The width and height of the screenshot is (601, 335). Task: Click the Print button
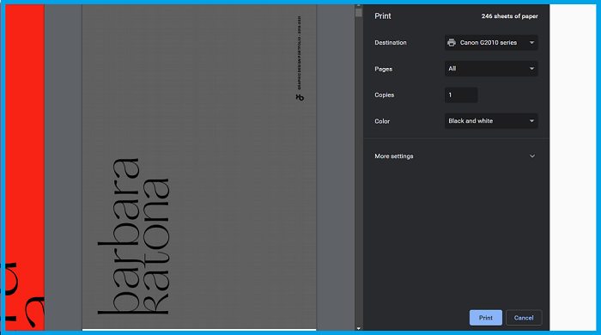coord(485,317)
